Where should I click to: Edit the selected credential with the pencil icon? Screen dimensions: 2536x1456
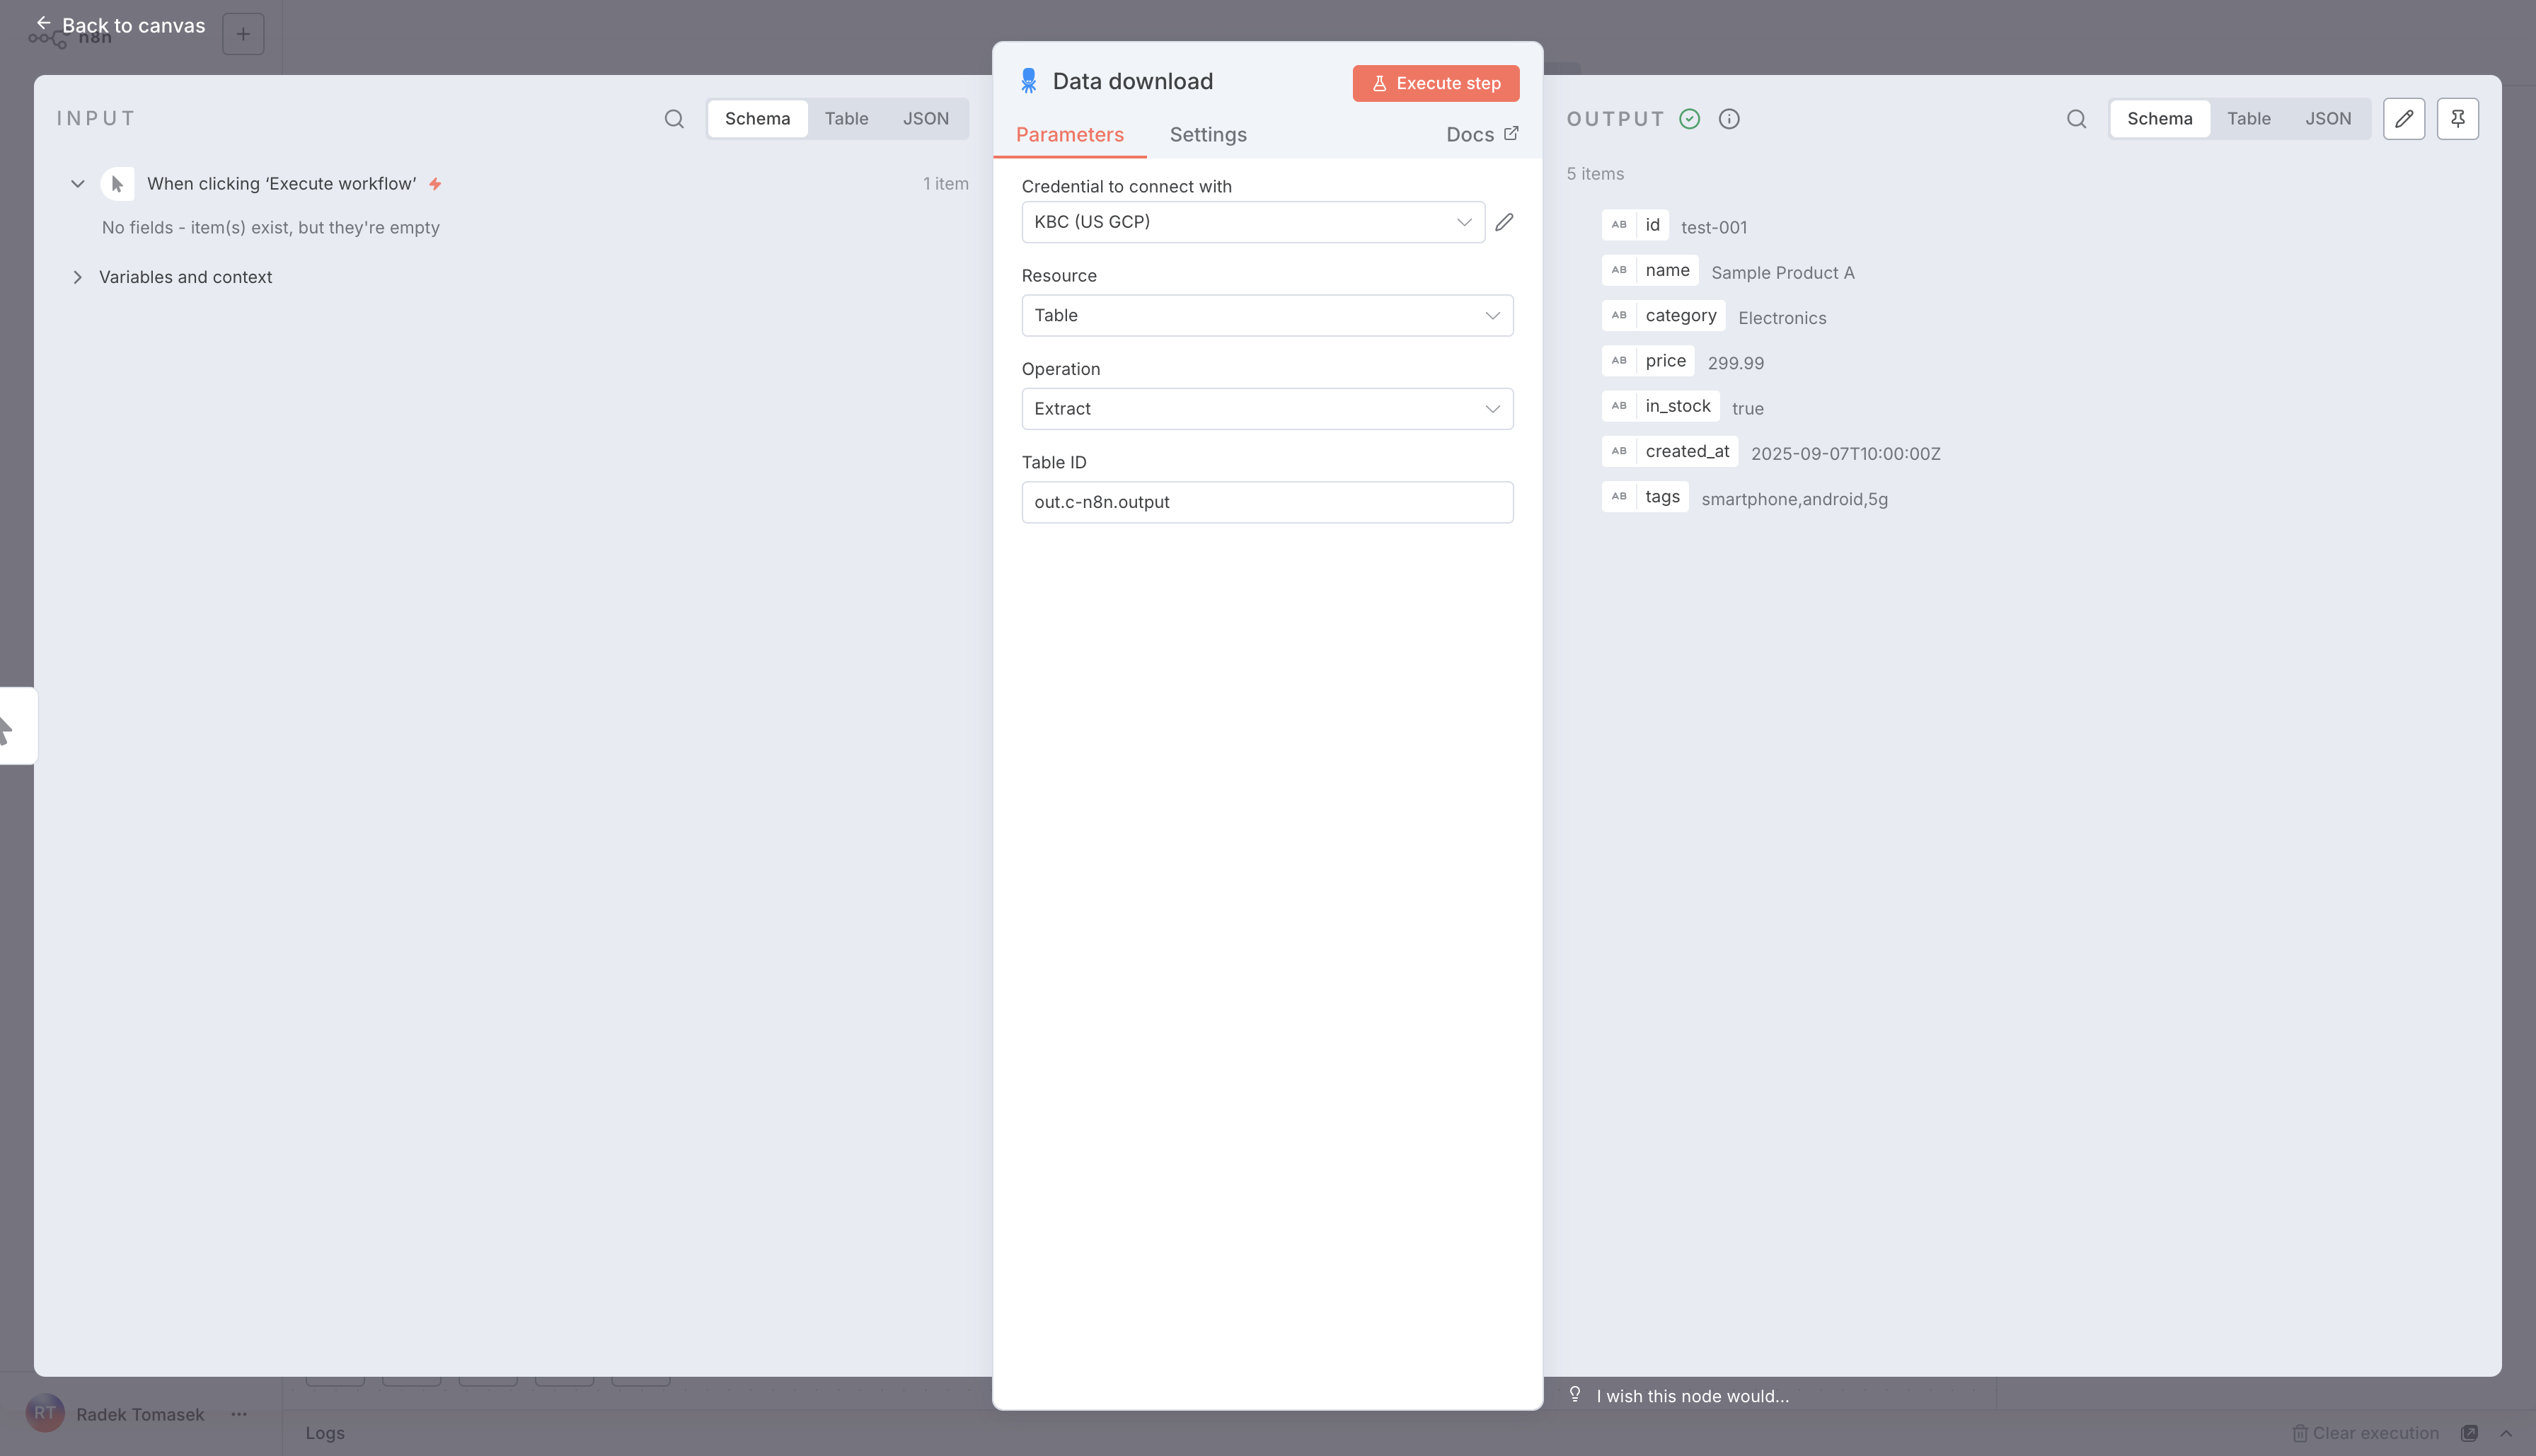(1505, 221)
